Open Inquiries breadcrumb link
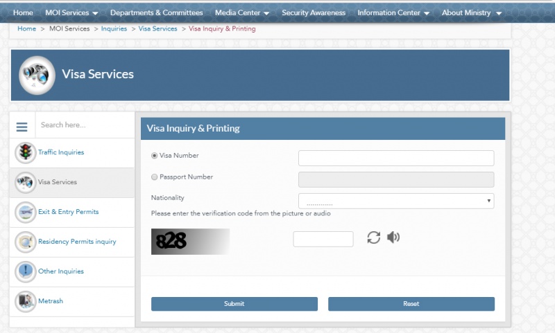The width and height of the screenshot is (555, 333). [114, 28]
